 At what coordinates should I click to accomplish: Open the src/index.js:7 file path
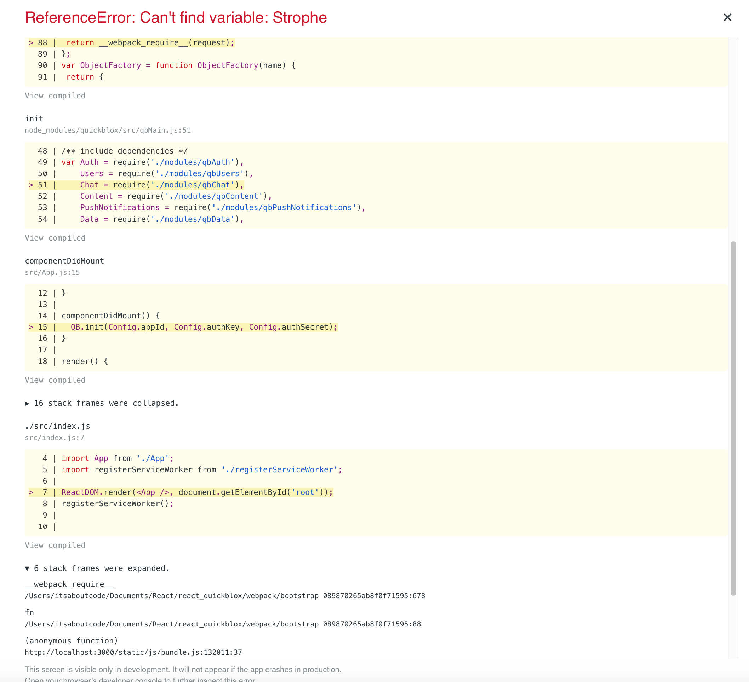(55, 438)
